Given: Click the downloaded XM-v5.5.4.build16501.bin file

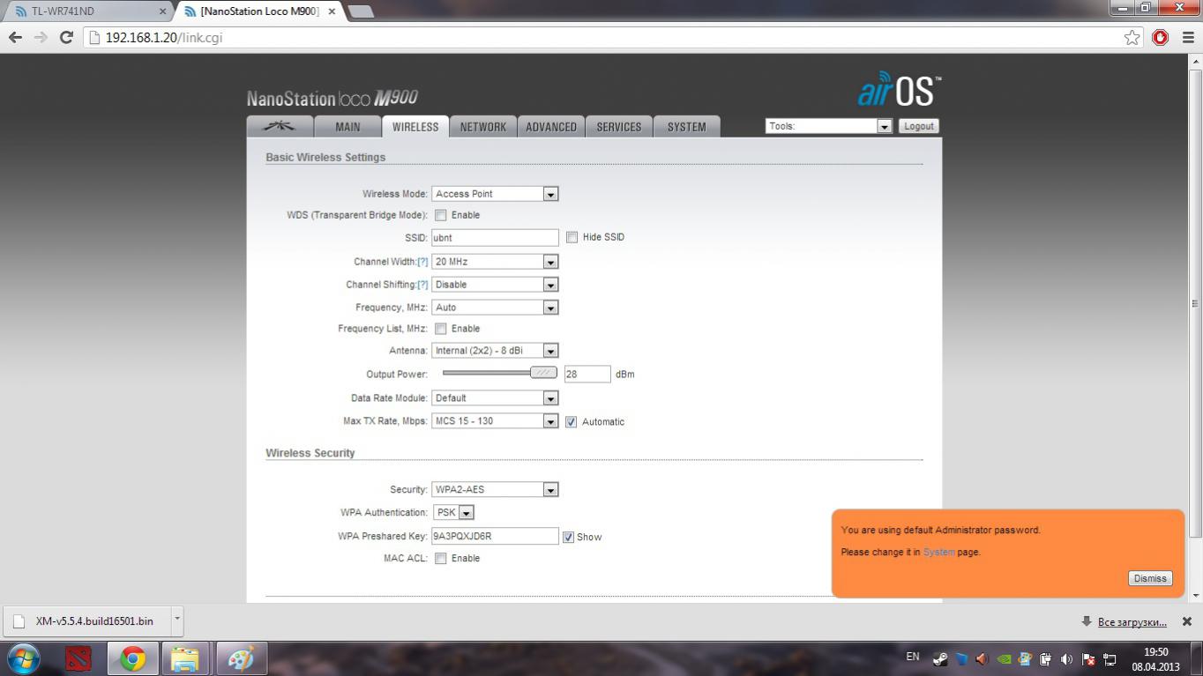Looking at the screenshot, I should point(86,621).
